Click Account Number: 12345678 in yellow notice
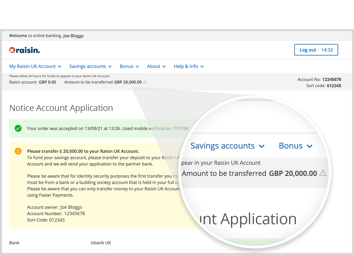Screen dimensions: 354x255 pyautogui.click(x=56, y=214)
